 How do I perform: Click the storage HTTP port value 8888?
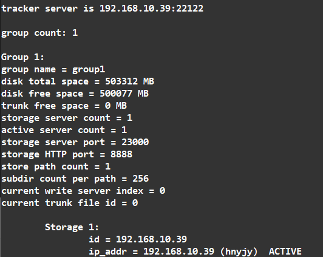click(x=121, y=154)
